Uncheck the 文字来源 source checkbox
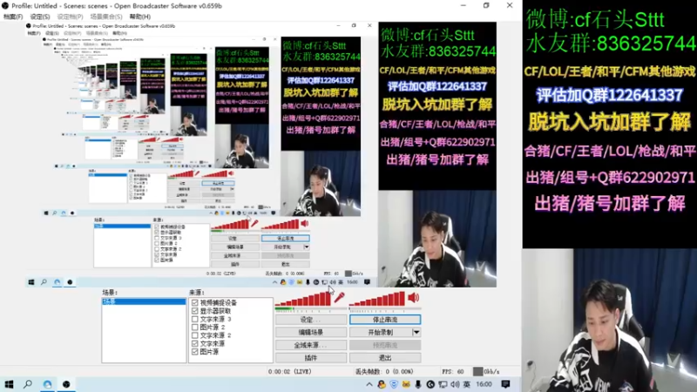The image size is (697, 392). pos(194,343)
